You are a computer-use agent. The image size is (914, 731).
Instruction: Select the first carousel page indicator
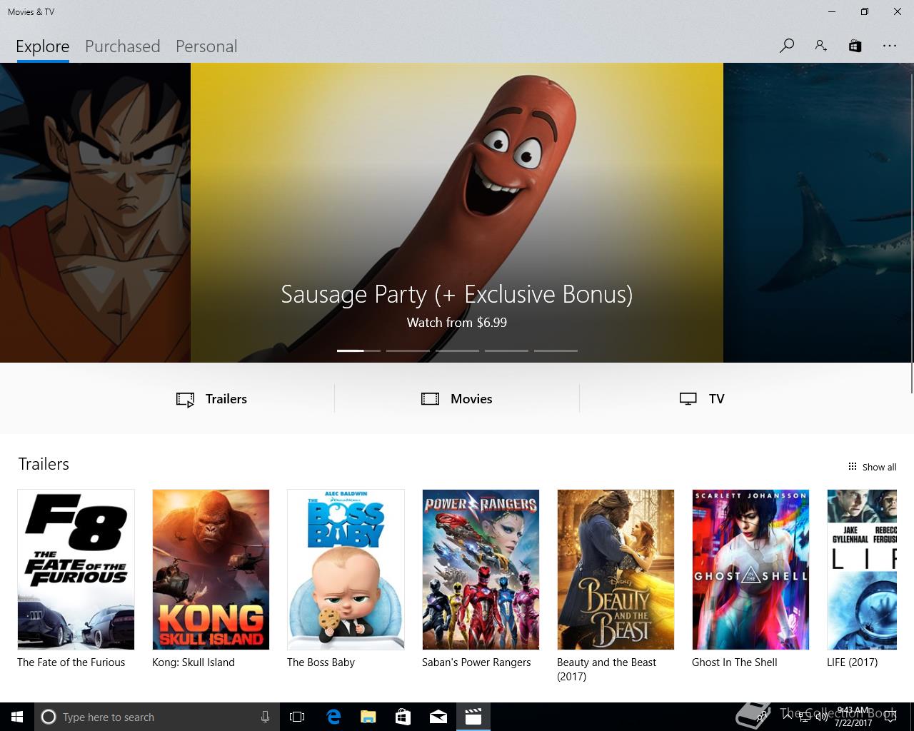[358, 351]
